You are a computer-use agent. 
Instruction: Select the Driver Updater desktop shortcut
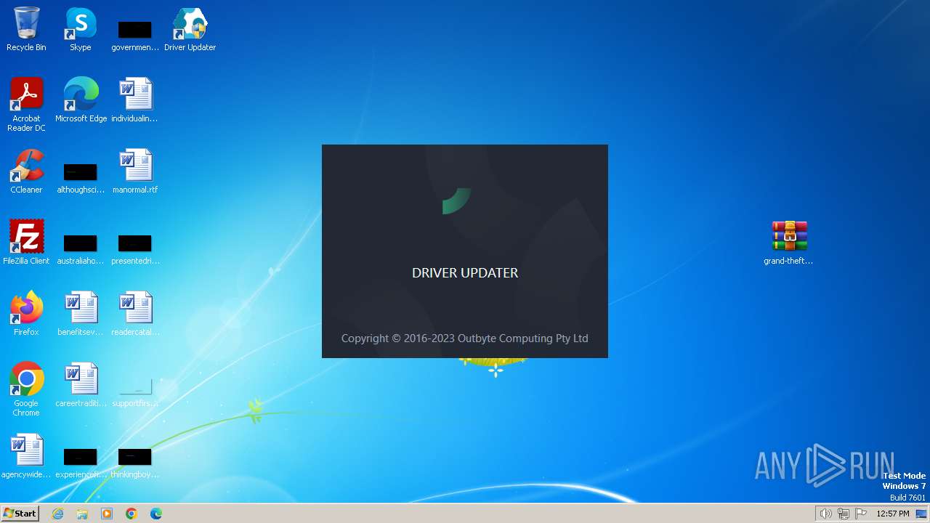190,29
